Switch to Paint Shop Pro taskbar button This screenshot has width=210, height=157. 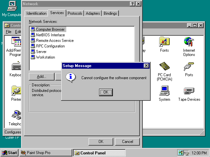pyautogui.click(x=46, y=153)
